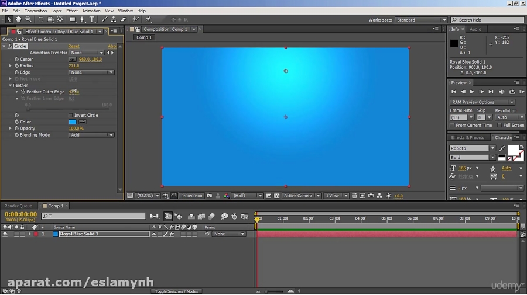Open the grid and guide options
Screen dimensions: 527x295
(x=165, y=196)
